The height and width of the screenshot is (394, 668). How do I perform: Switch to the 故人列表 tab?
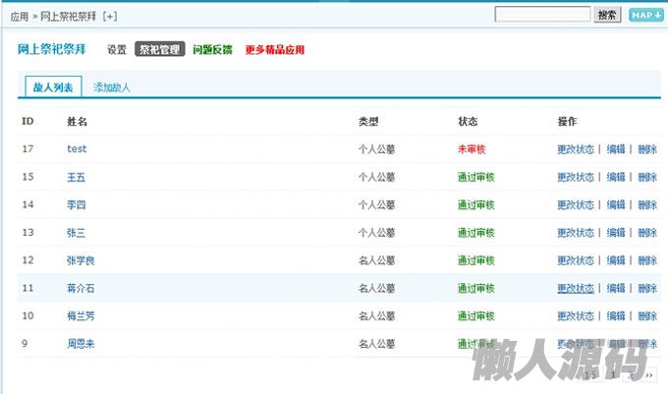coord(53,87)
